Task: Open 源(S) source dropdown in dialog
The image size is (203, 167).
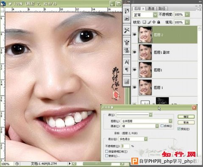Action: 150,115
